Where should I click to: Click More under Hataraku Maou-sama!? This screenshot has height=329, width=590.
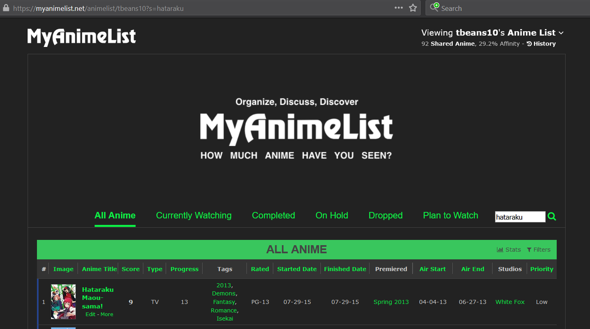click(x=107, y=314)
